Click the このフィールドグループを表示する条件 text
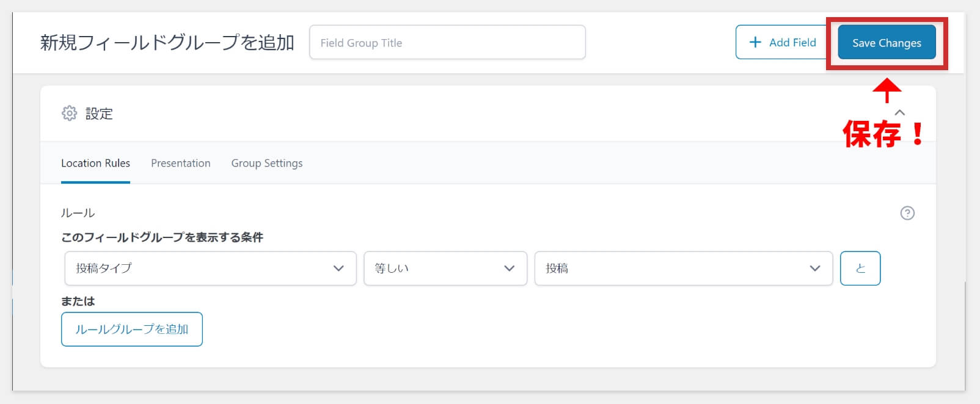 [x=162, y=237]
